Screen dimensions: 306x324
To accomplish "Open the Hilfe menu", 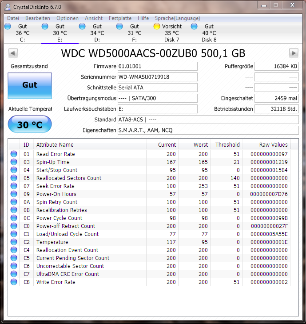I will [x=143, y=18].
